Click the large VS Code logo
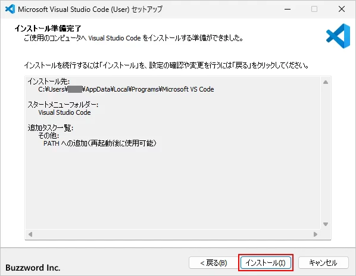The height and width of the screenshot is (276, 356). click(338, 36)
